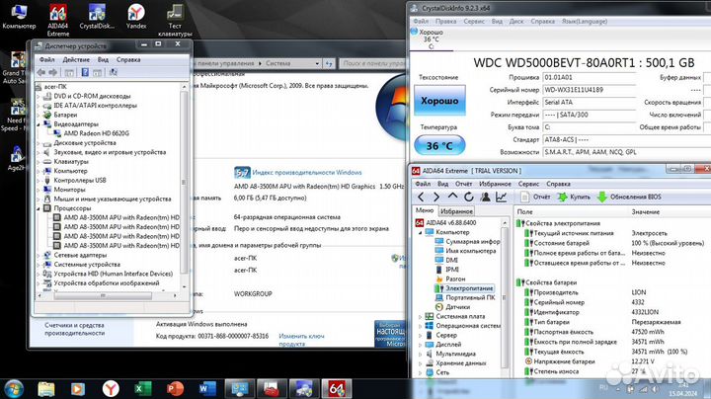Open the AIDA64 graph chart icon
711x399 pixels.
(x=499, y=198)
